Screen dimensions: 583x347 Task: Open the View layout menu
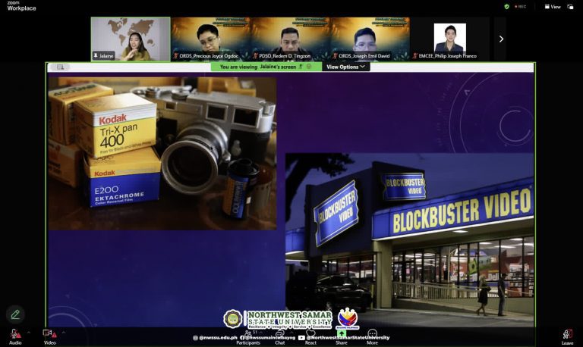(553, 7)
